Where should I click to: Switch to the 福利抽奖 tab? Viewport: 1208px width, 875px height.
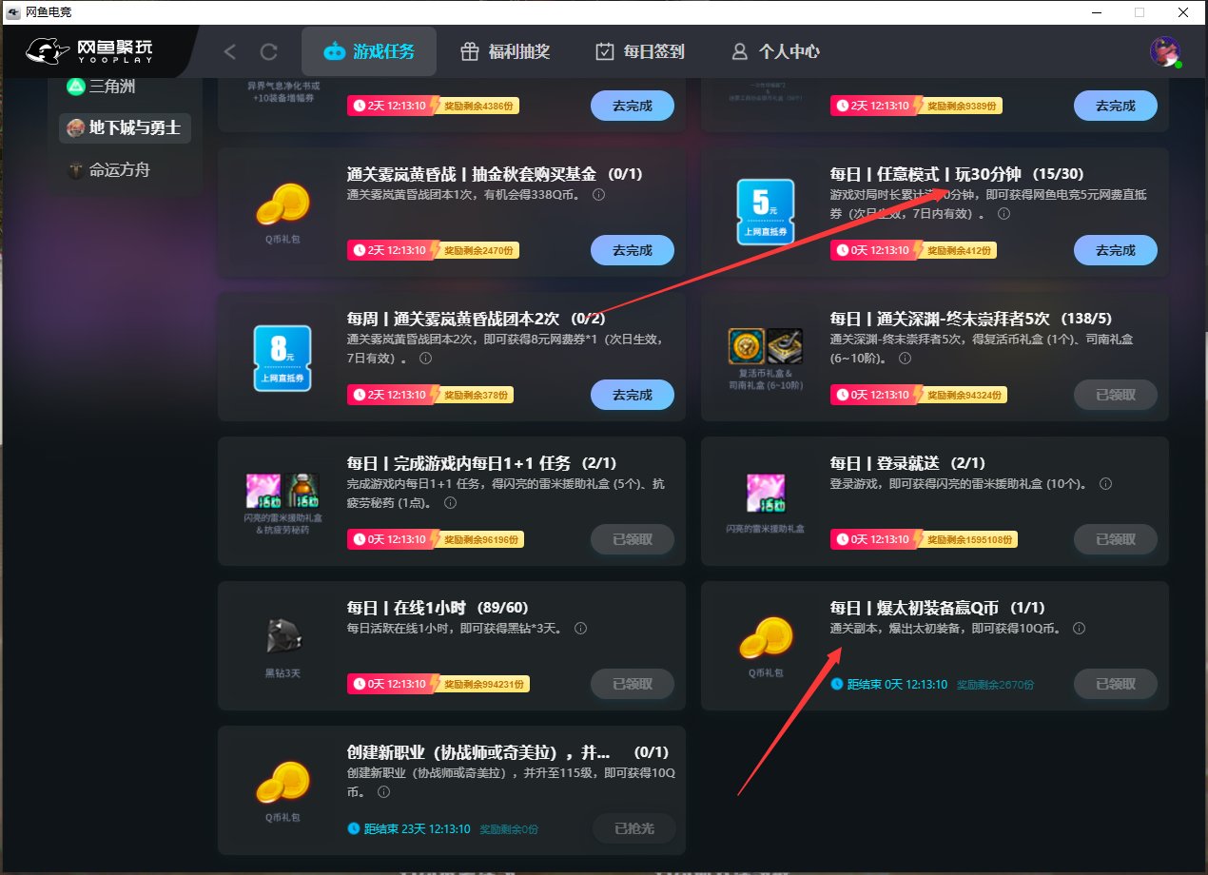coord(504,51)
